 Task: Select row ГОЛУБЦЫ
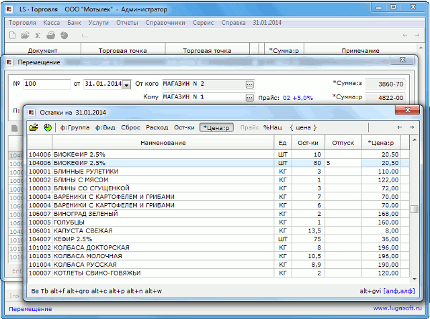click(218, 222)
